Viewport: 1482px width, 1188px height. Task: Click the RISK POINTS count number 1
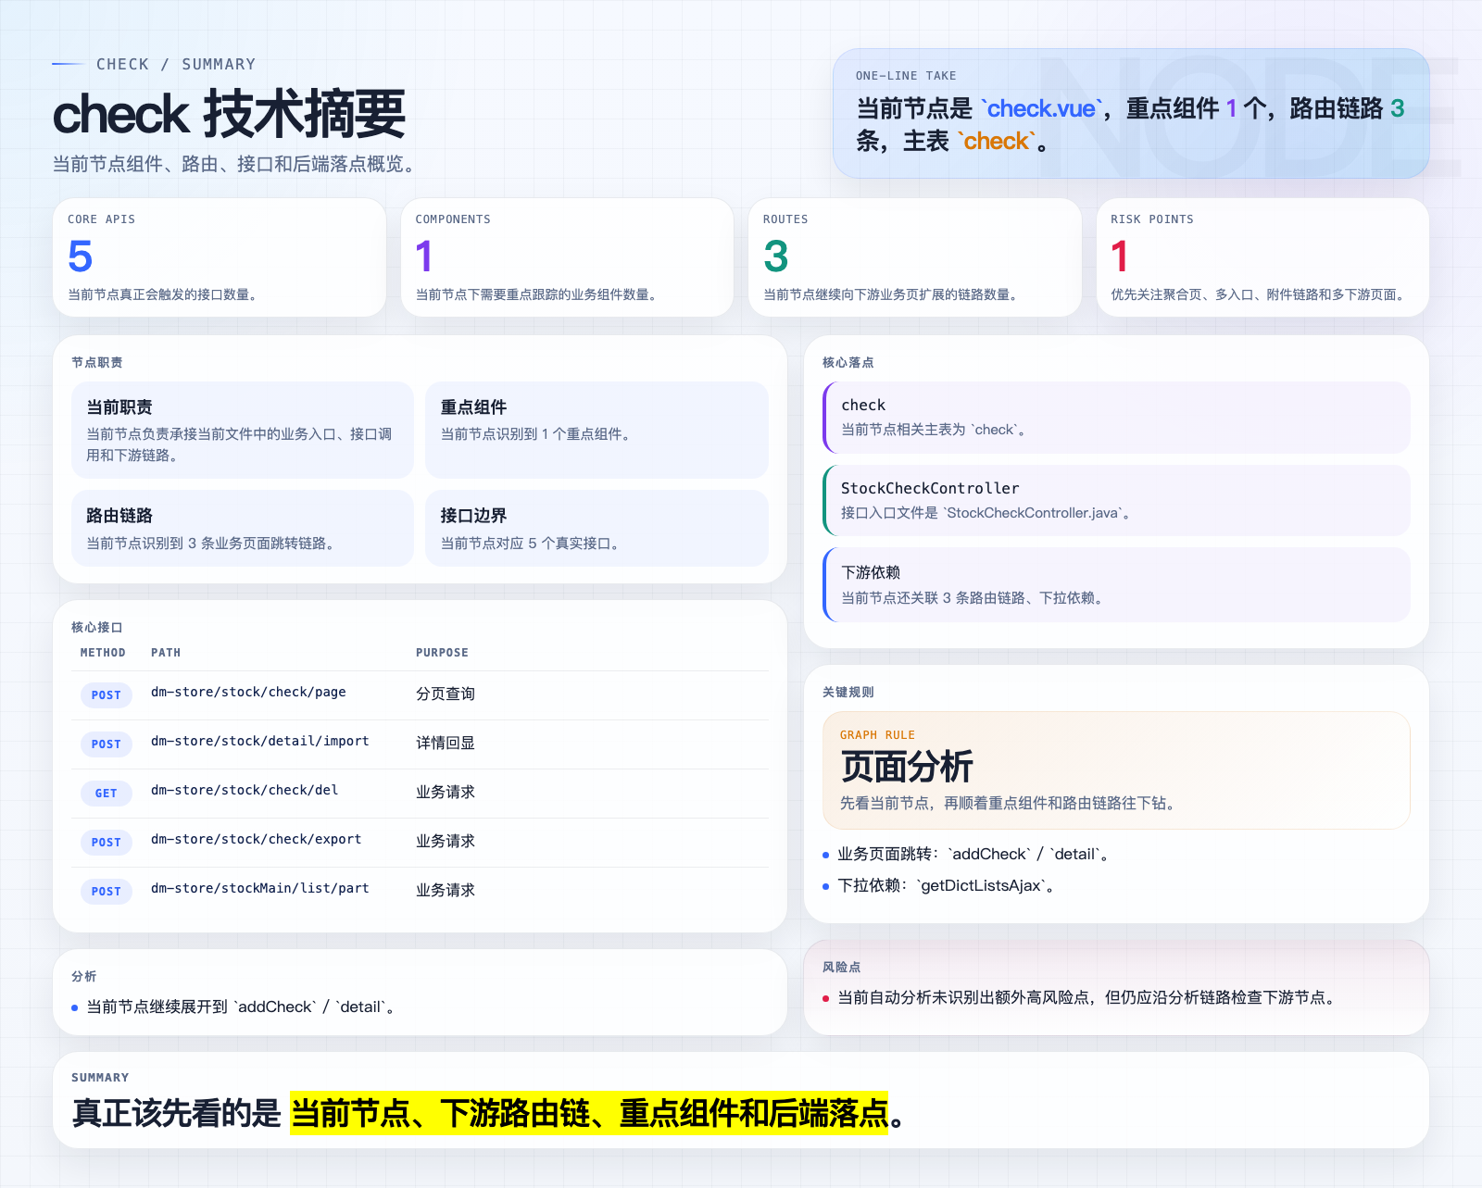point(1119,256)
